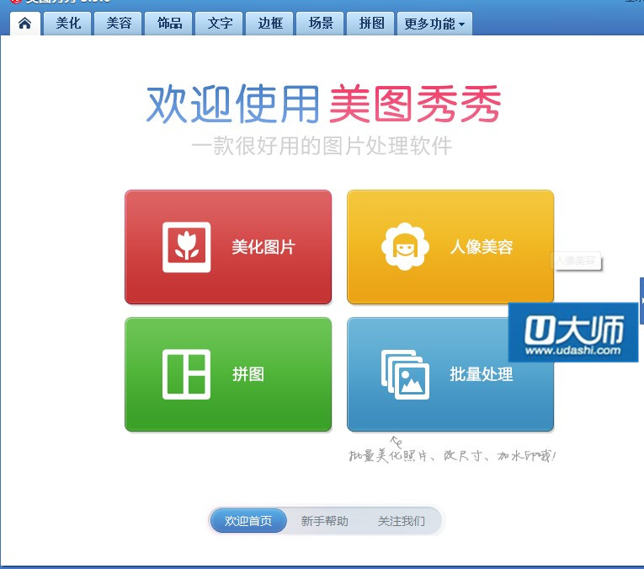Switch to the 边框 tab

(270, 24)
